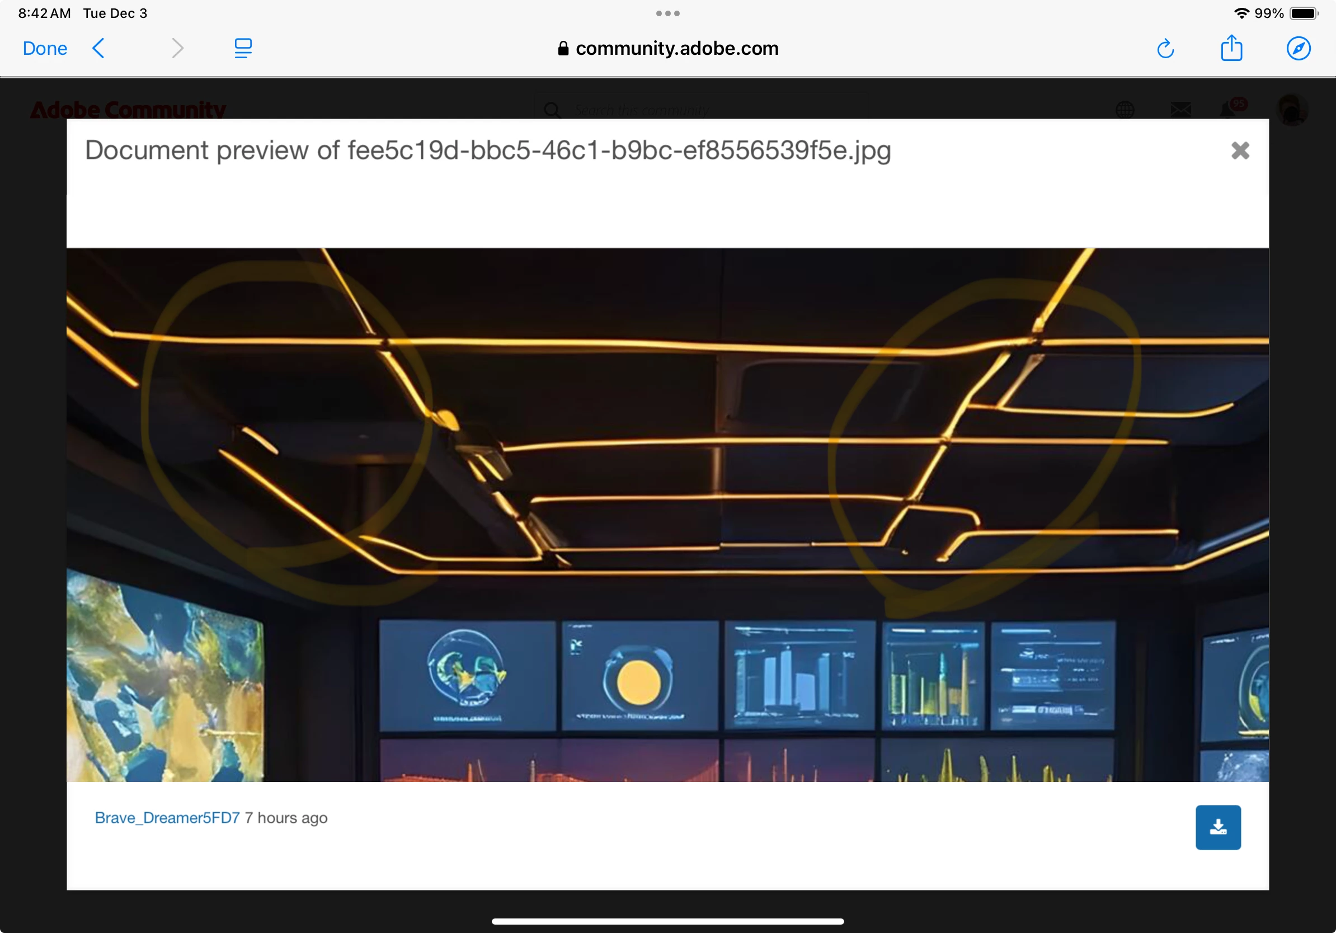Open the share sheet icon
Screen dimensions: 1336x933
pyautogui.click(x=1231, y=48)
